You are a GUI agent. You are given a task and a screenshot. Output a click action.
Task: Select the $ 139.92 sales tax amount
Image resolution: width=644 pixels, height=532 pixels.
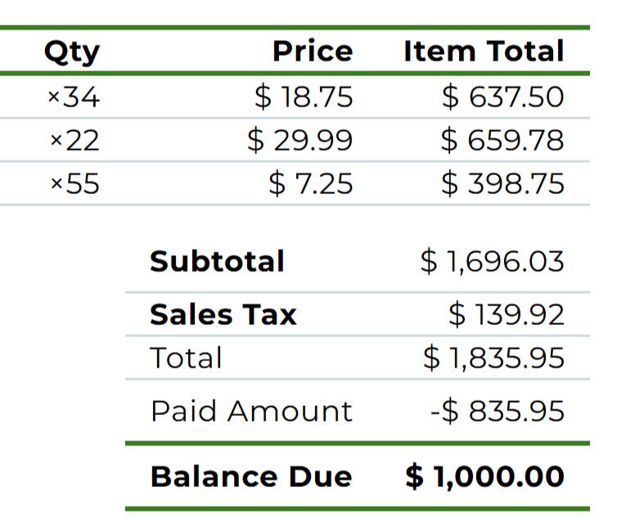click(x=507, y=314)
